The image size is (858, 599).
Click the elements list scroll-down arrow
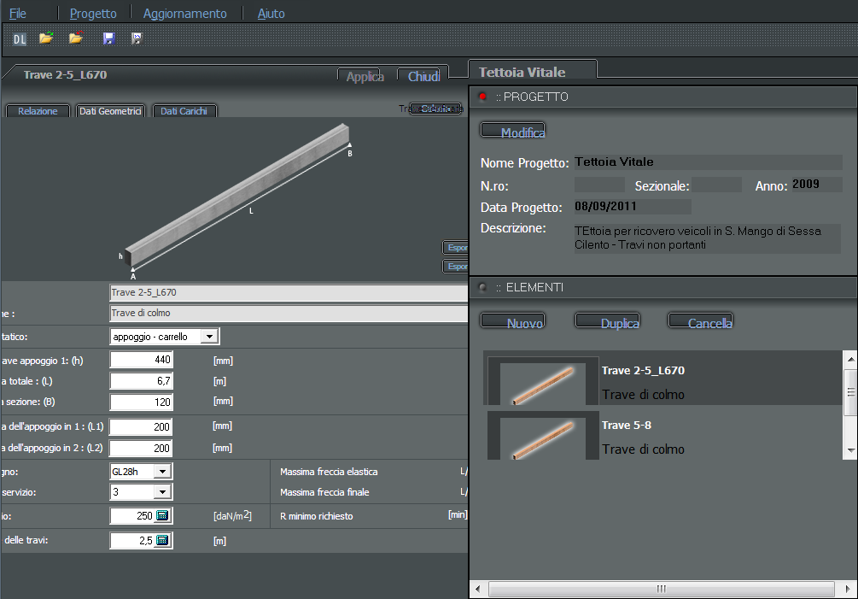(851, 450)
